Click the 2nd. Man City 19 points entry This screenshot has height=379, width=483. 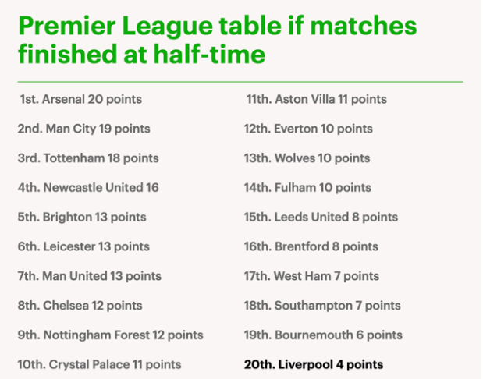[83, 129]
